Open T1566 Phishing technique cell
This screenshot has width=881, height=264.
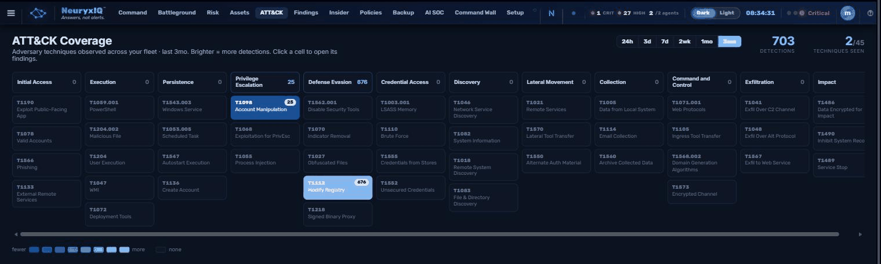click(x=47, y=164)
